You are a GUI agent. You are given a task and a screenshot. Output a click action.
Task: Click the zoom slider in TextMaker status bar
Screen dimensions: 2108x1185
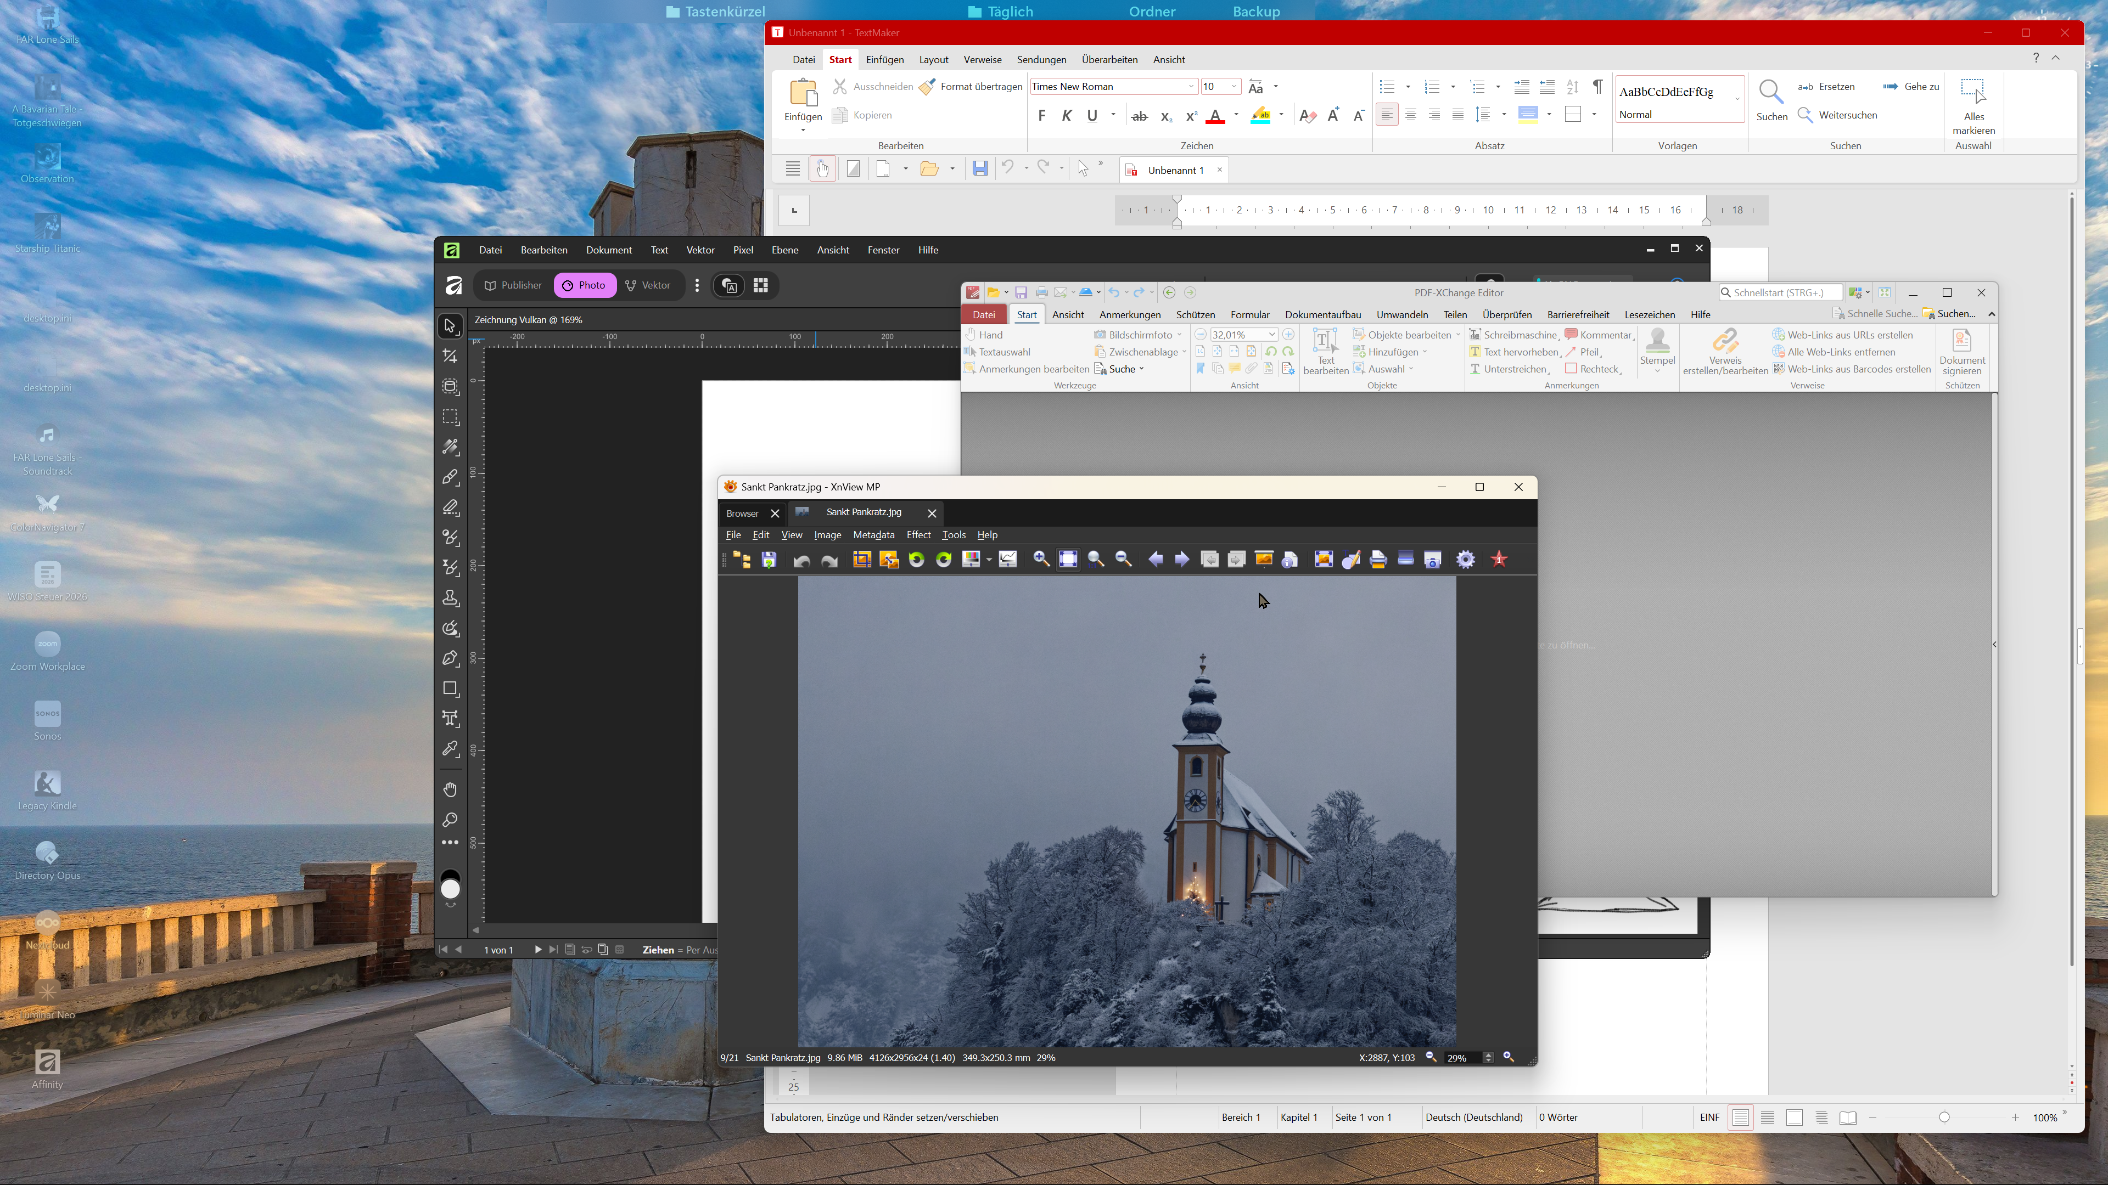1944,1118
